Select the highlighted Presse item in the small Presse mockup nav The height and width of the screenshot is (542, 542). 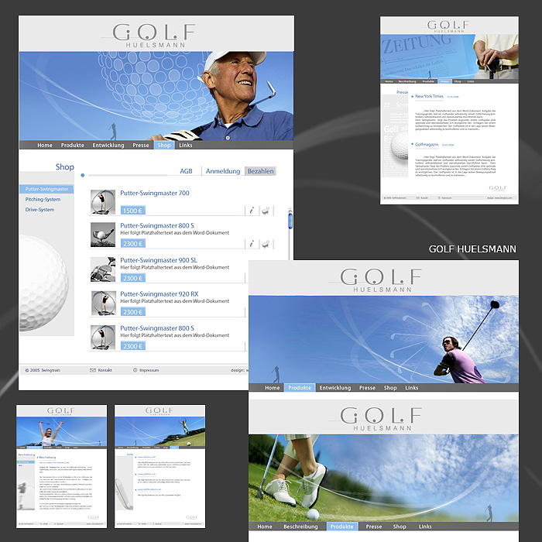click(x=444, y=81)
